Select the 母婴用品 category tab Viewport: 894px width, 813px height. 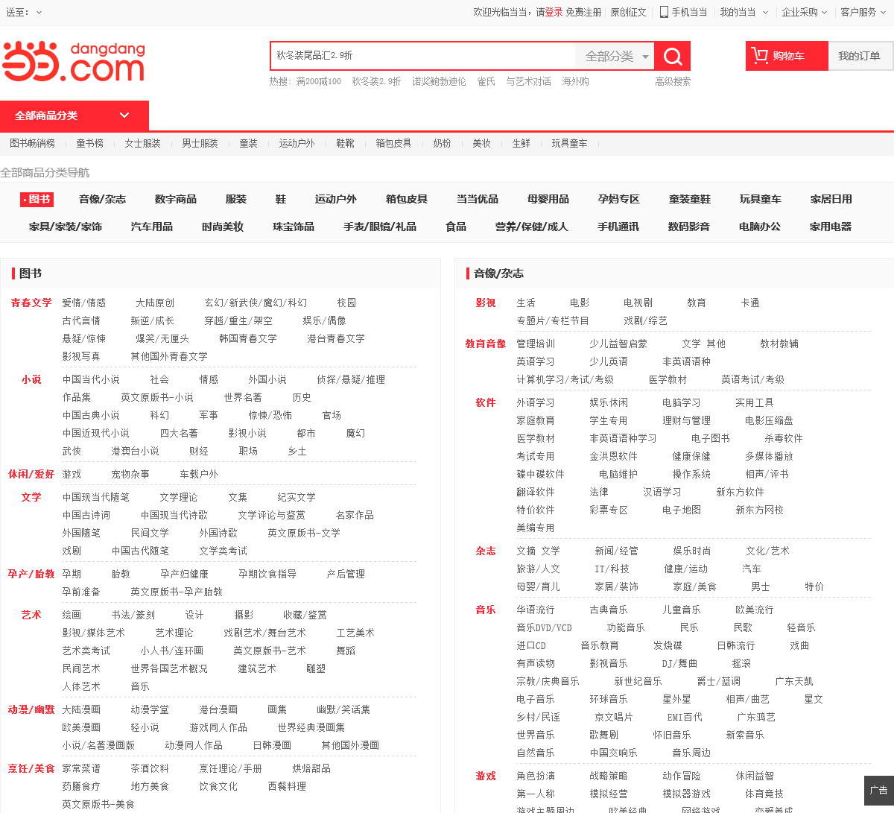pyautogui.click(x=548, y=199)
